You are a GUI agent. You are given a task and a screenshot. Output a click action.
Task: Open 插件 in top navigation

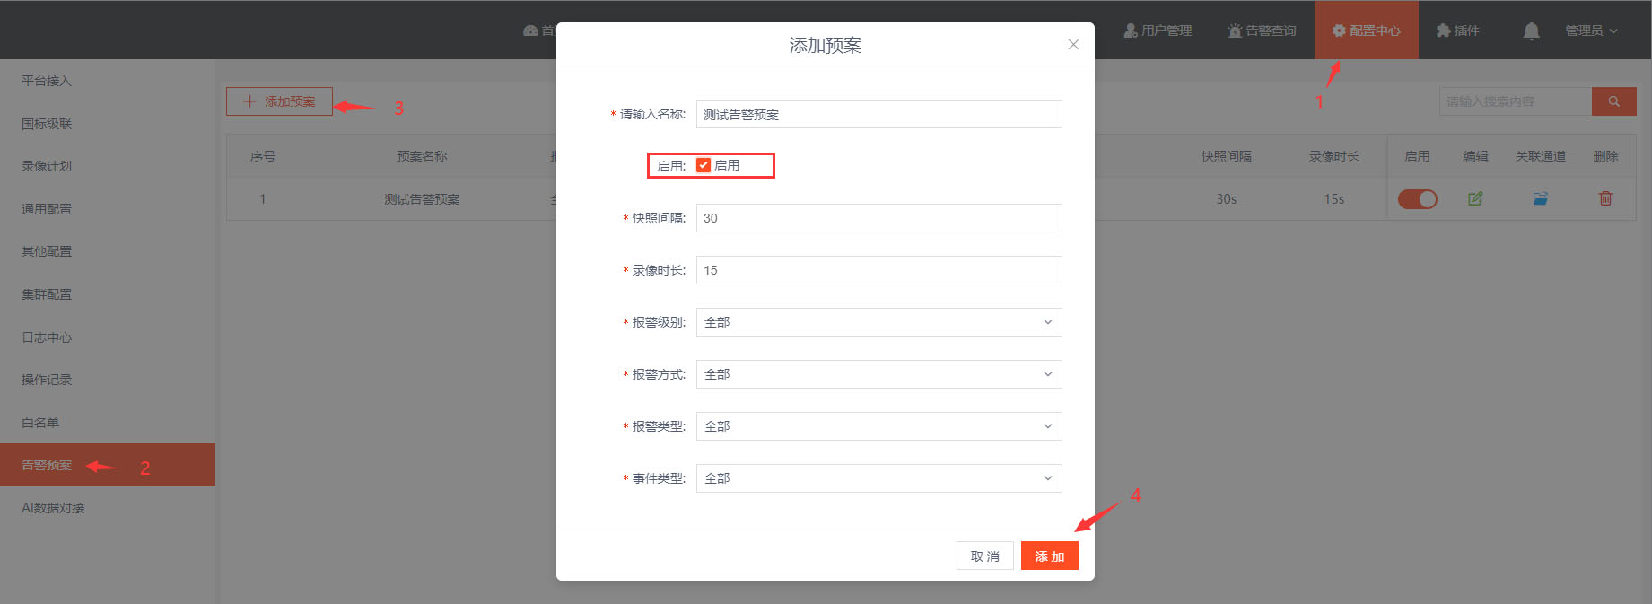pyautogui.click(x=1457, y=31)
